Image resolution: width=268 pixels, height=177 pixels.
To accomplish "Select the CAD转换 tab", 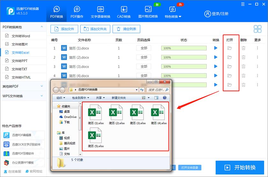I will [x=124, y=12].
